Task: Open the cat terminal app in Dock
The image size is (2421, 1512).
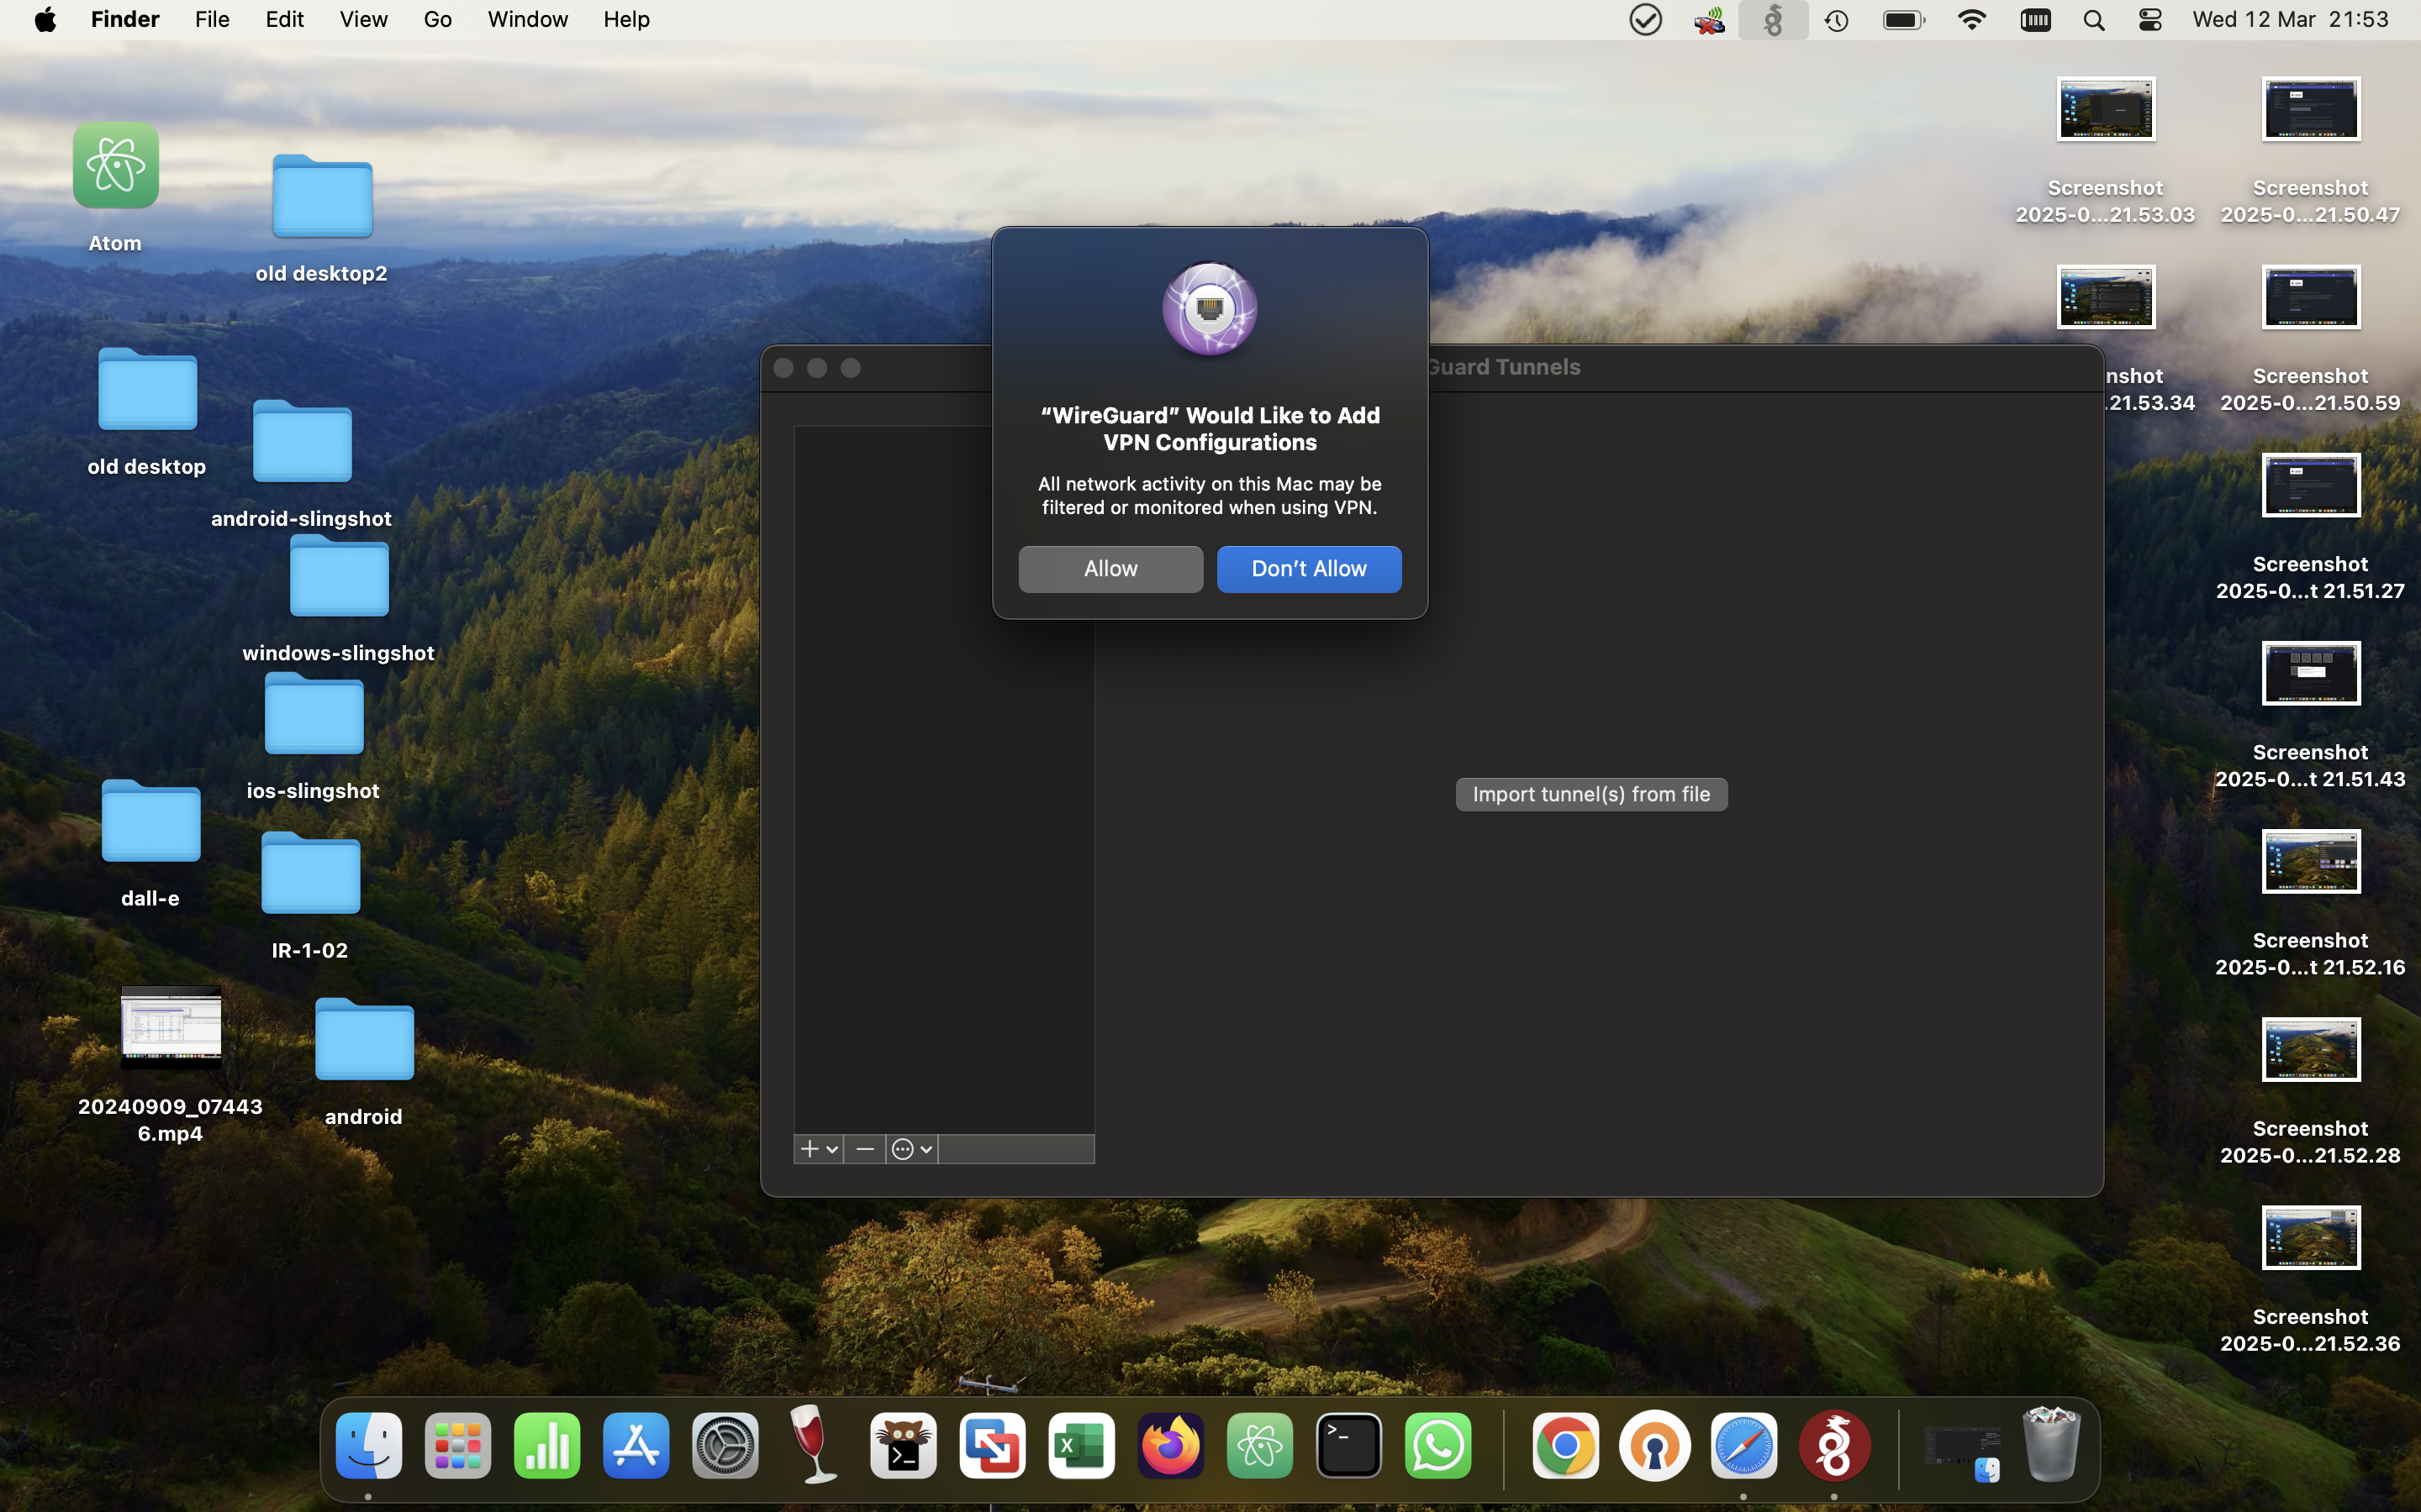Action: [904, 1446]
